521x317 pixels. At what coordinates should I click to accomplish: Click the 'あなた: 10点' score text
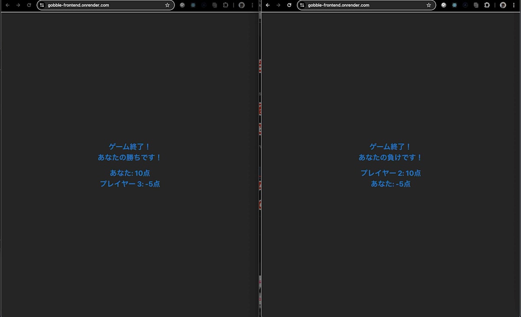(130, 173)
